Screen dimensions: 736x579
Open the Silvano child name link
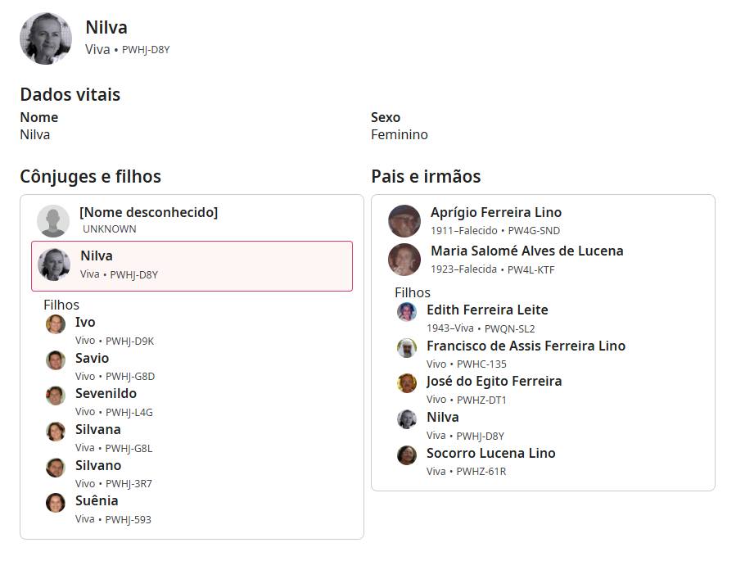[x=98, y=466]
